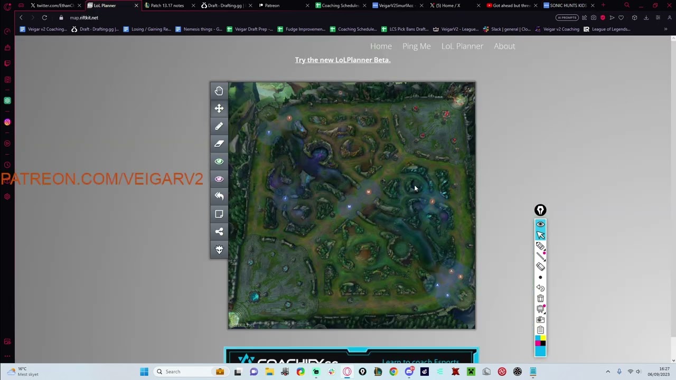Take a screenshot with the camera icon
The height and width of the screenshot is (380, 676).
[x=540, y=320]
